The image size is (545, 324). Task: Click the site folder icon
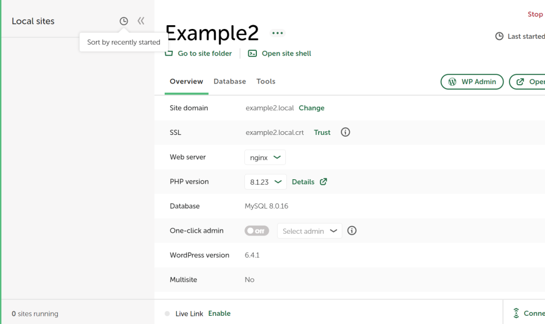tap(169, 54)
